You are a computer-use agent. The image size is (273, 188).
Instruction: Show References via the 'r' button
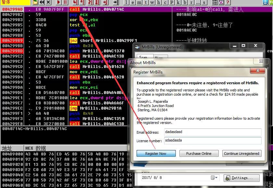(191, 2)
